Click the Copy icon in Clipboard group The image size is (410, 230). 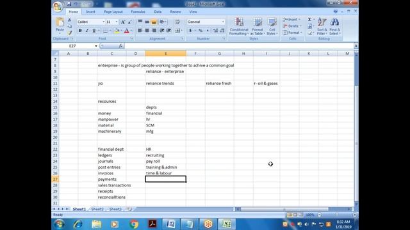[70, 26]
